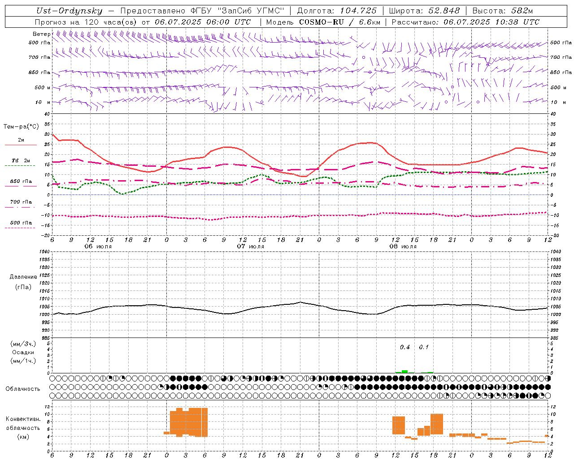Image resolution: width=574 pixels, height=459 pixels.
Task: Click the Давление pressure panel label
Action: [x=23, y=277]
